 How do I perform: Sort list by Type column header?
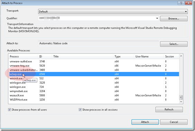(124, 57)
